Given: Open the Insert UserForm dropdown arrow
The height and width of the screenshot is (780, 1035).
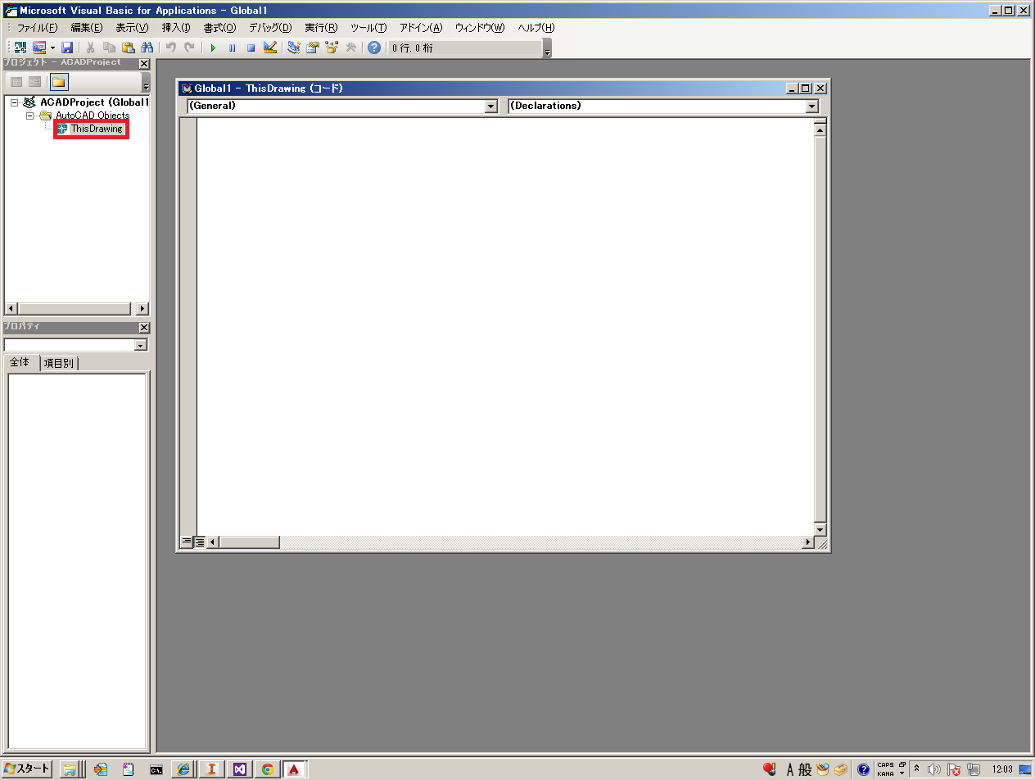Looking at the screenshot, I should pos(52,48).
